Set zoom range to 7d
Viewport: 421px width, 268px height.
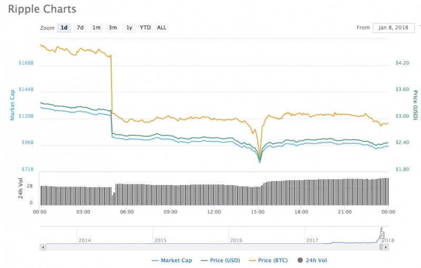(x=80, y=27)
